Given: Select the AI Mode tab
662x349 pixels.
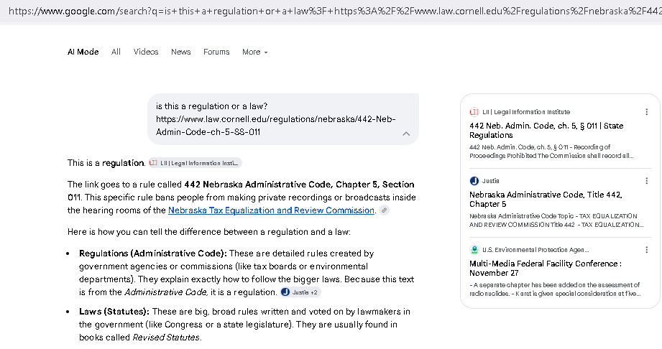Looking at the screenshot, I should click(83, 52).
